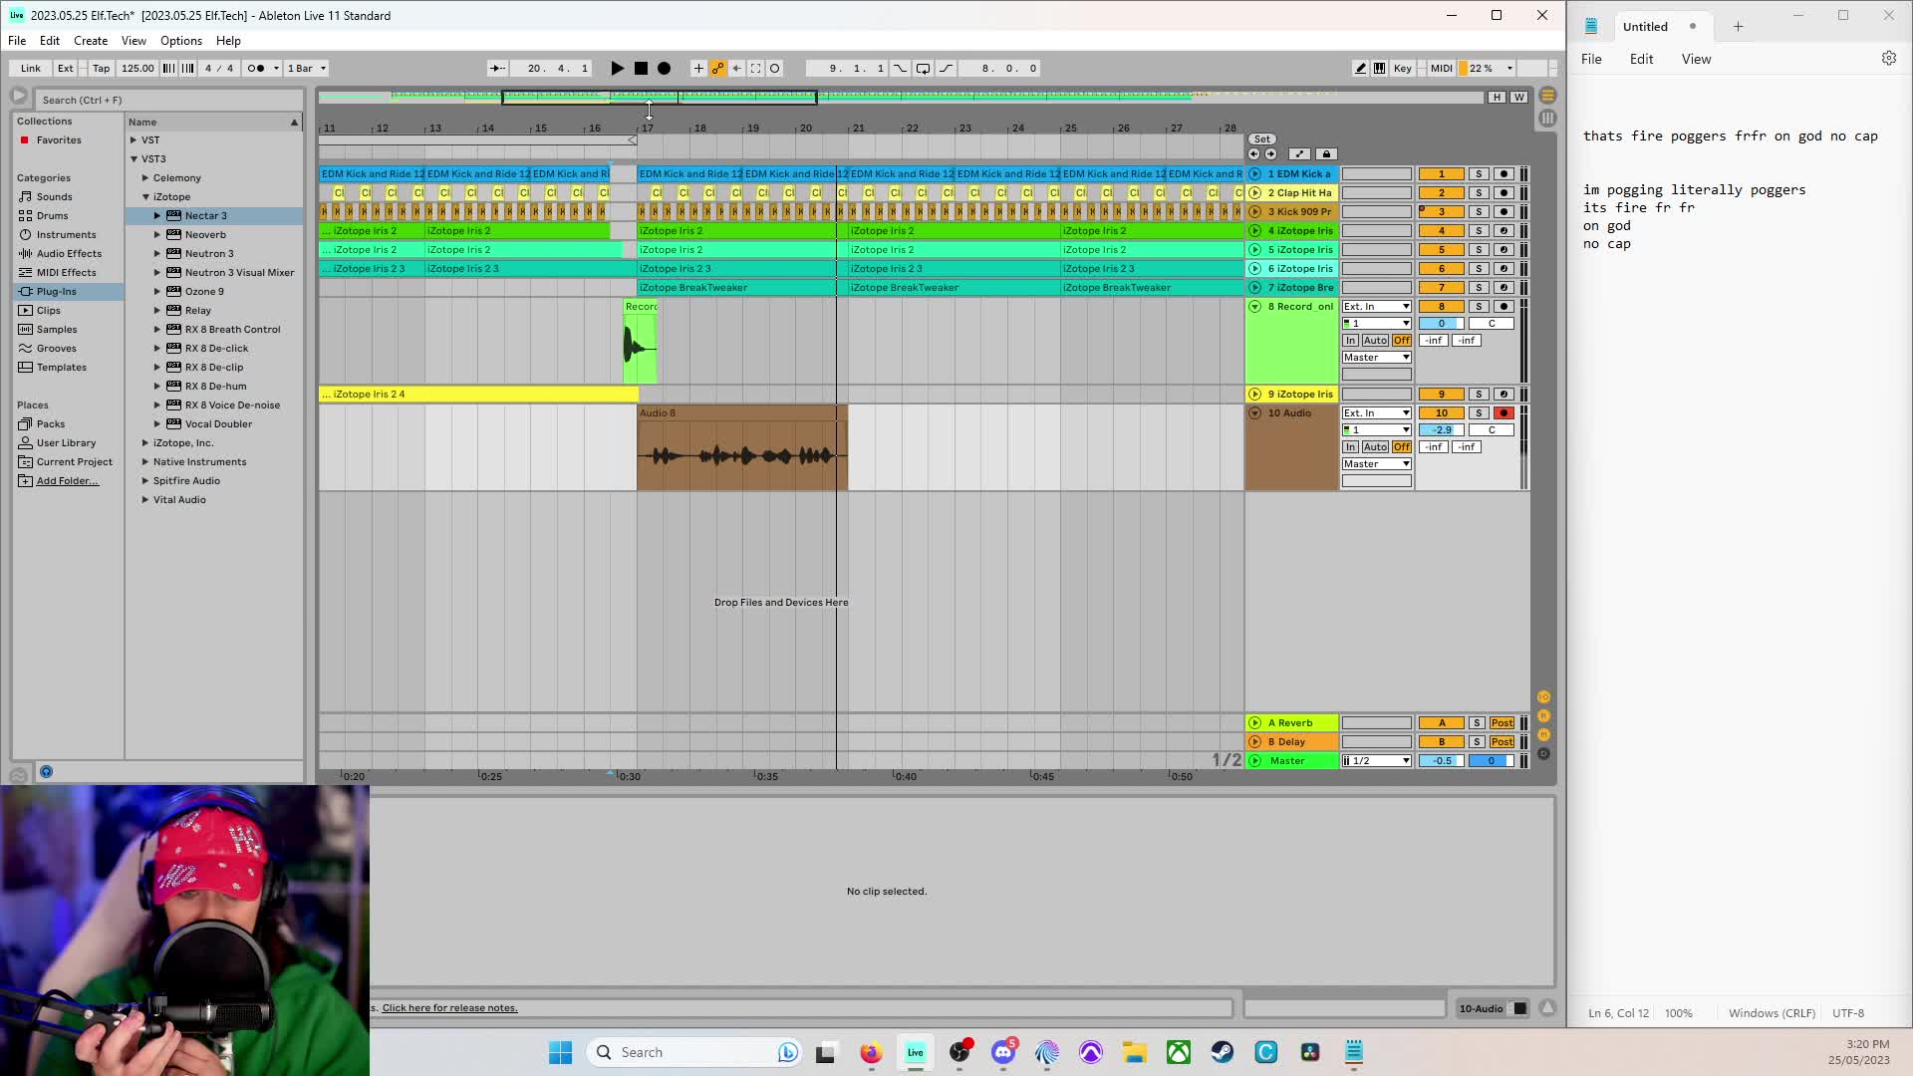Switch to Session View icon
This screenshot has height=1076, width=1913.
[1547, 118]
